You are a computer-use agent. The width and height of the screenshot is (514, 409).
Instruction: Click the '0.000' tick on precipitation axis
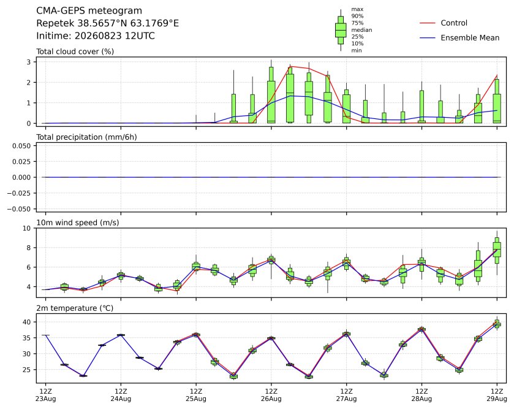(21, 177)
